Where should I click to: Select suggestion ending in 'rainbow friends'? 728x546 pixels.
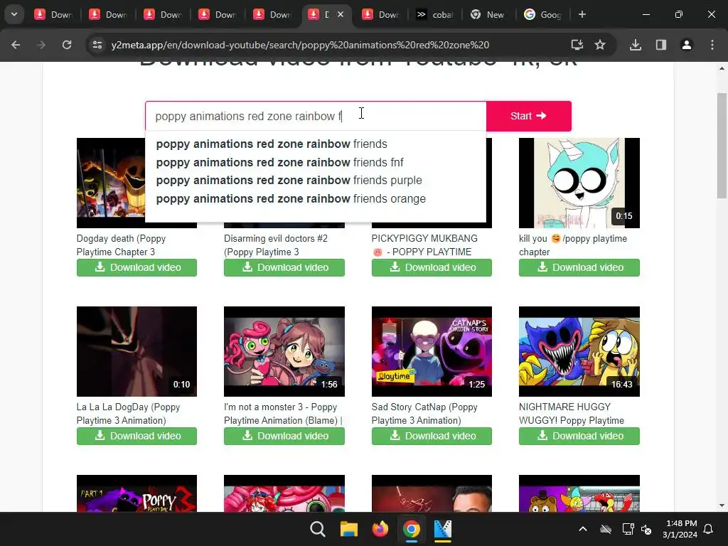pyautogui.click(x=316, y=144)
